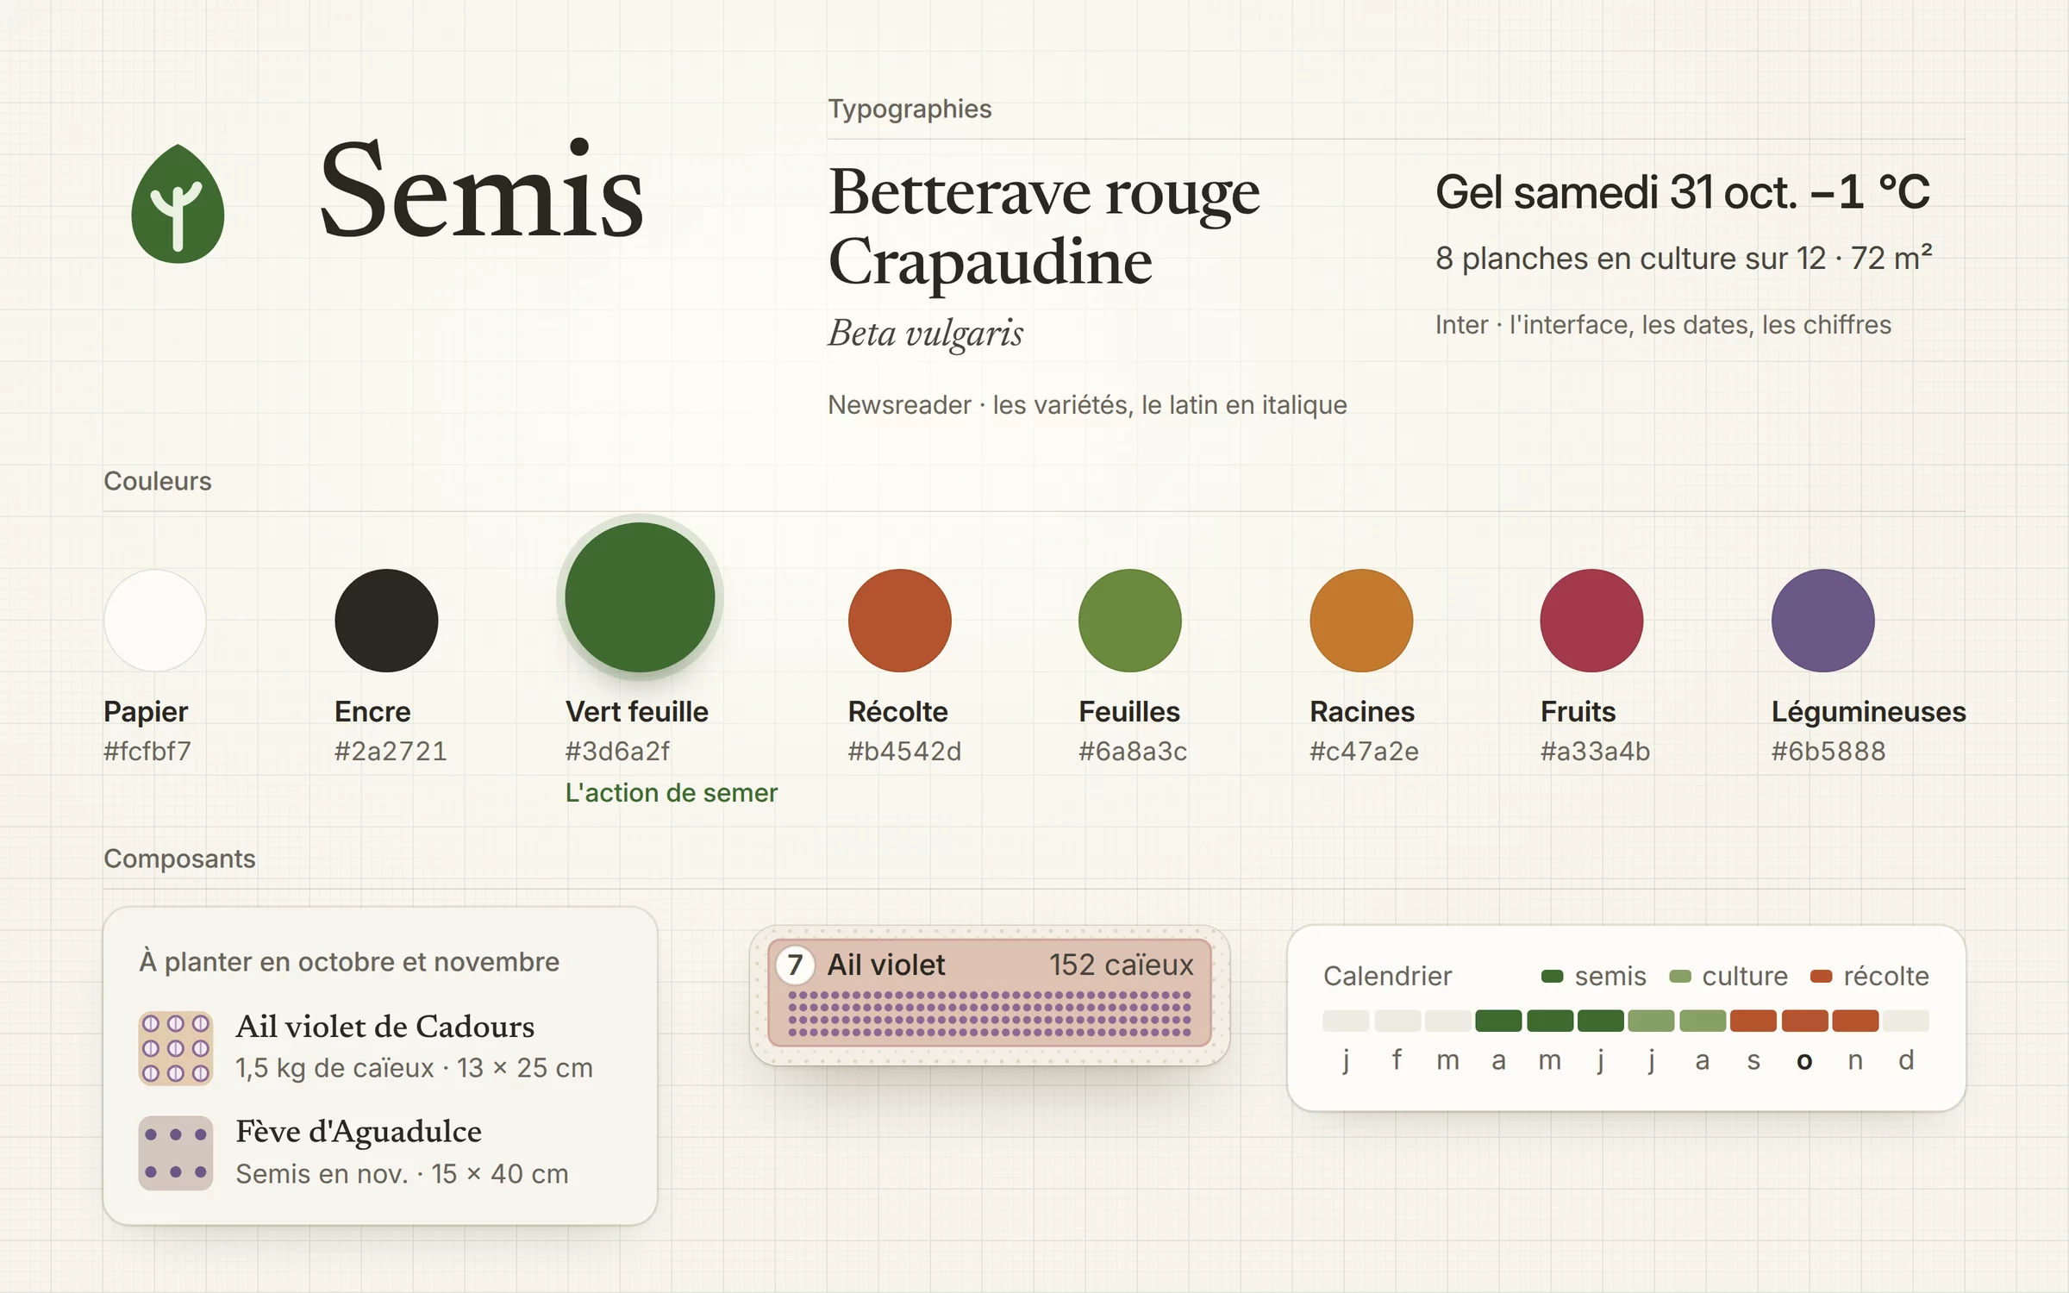This screenshot has height=1293, width=2069.
Task: Click hex code #3d6a2f
Action: point(617,751)
